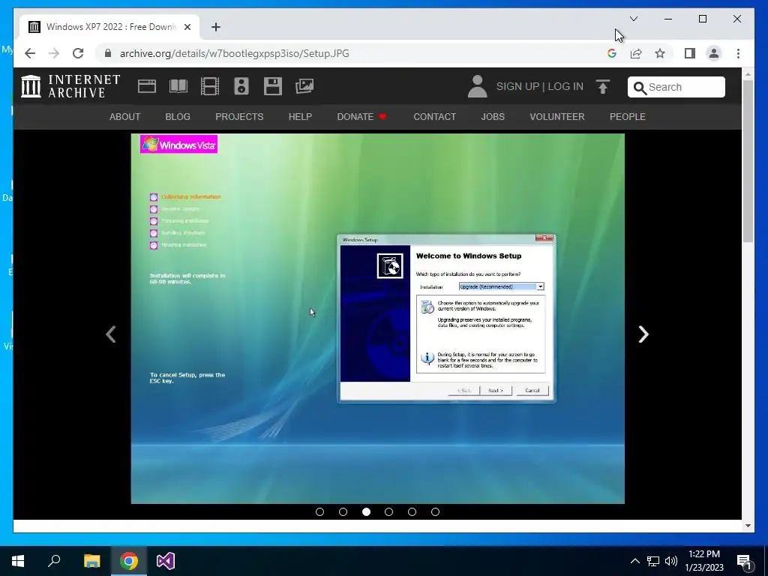The image size is (768, 576).
Task: Click the network tray icon
Action: 653,561
